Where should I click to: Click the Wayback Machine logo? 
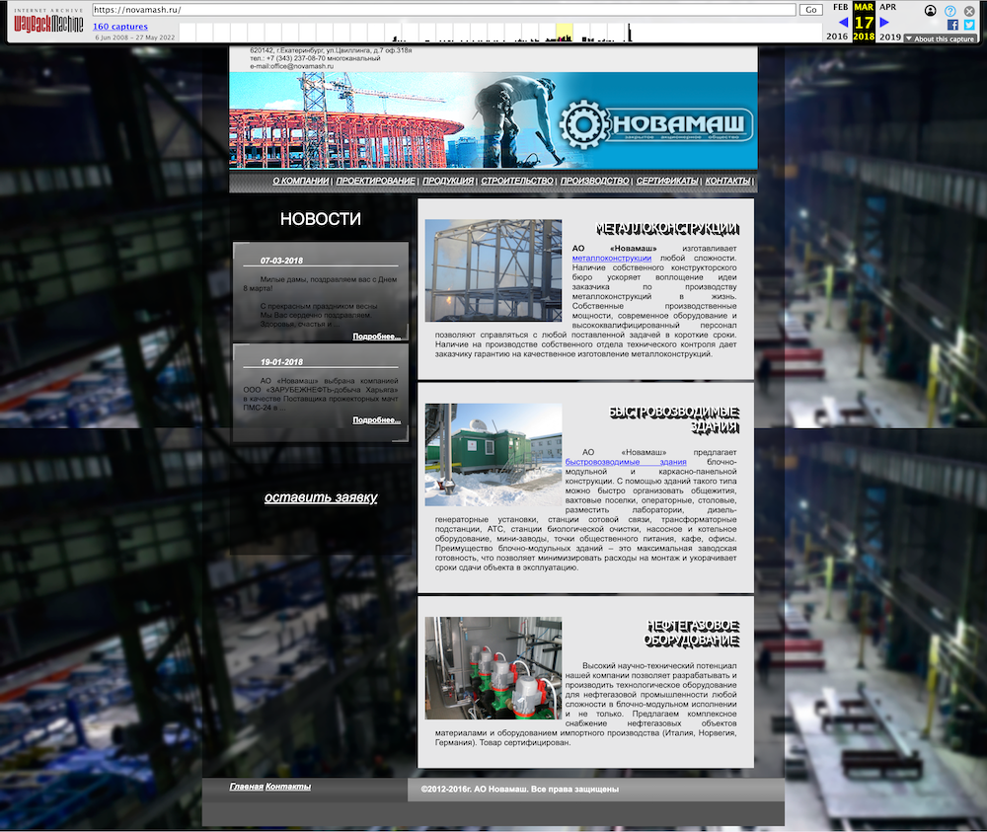coord(48,22)
